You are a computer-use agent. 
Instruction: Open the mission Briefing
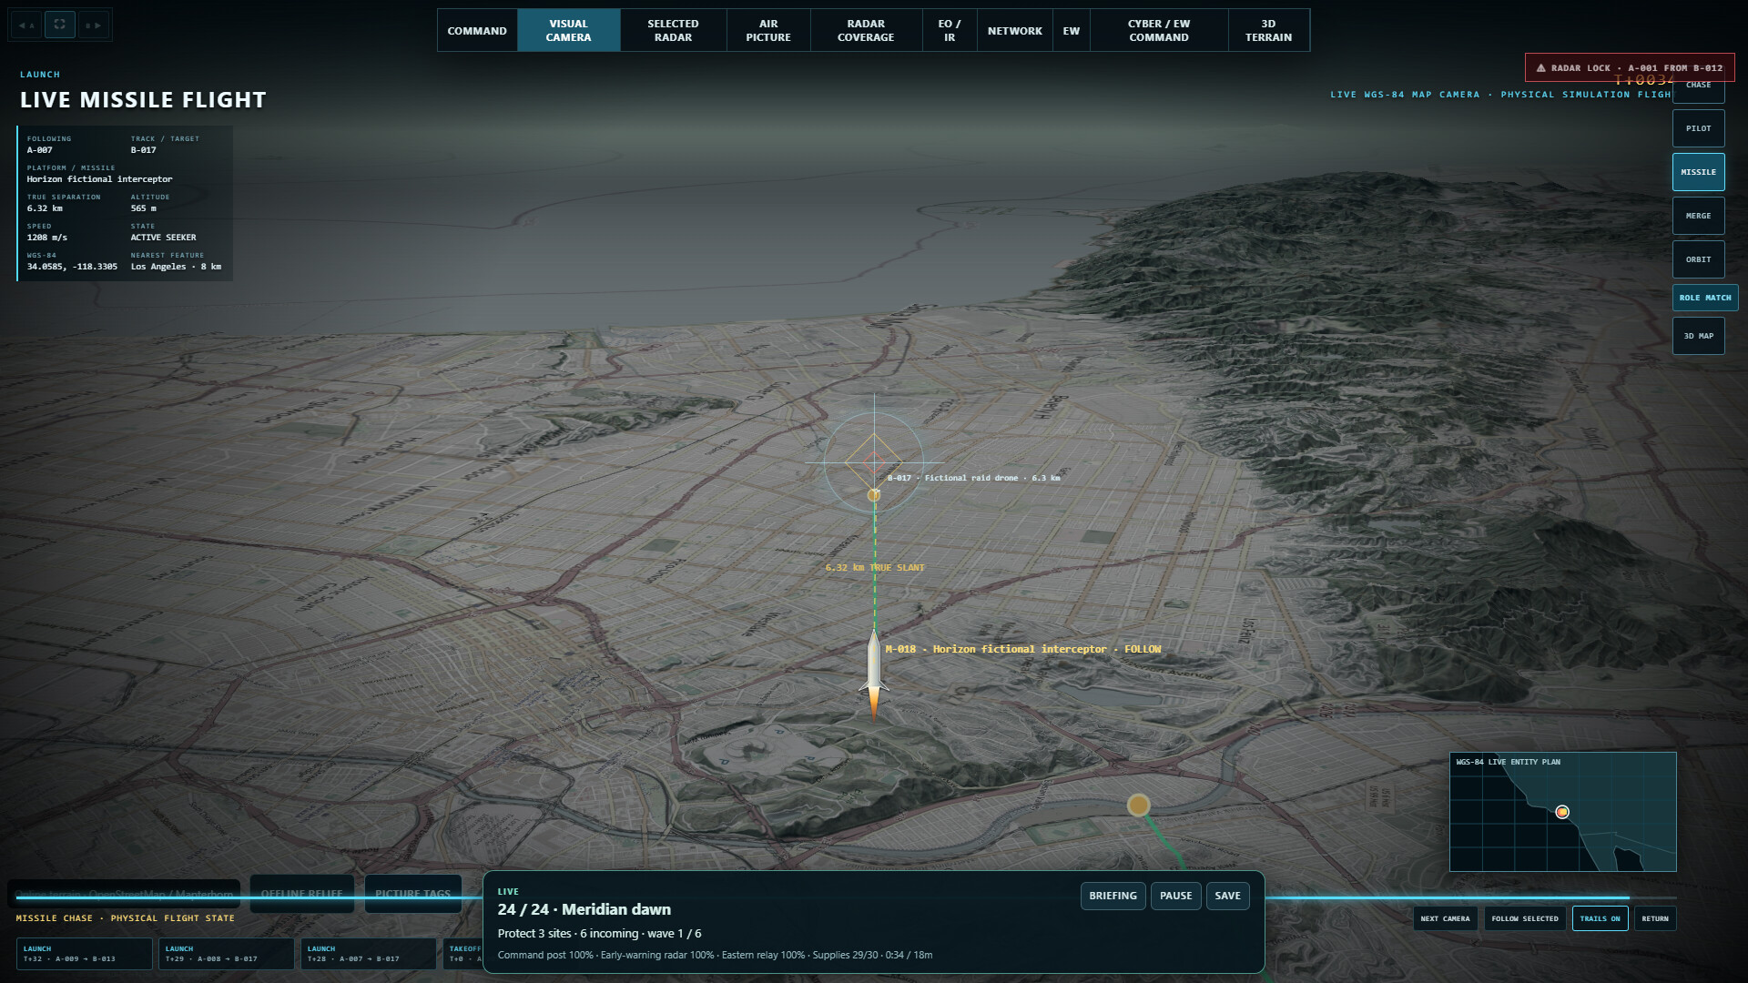(1113, 896)
